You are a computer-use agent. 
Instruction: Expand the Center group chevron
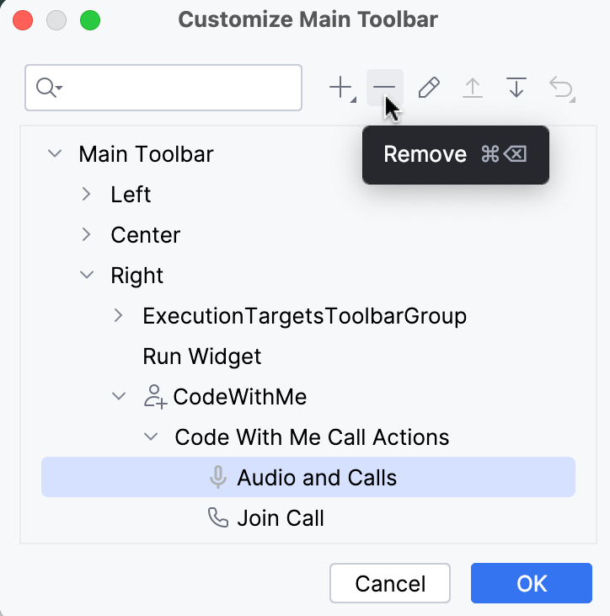[x=87, y=235]
